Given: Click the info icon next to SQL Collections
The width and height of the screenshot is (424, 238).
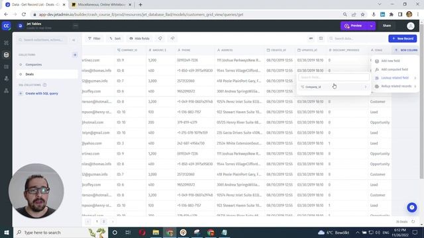Looking at the screenshot, I should tap(44, 85).
